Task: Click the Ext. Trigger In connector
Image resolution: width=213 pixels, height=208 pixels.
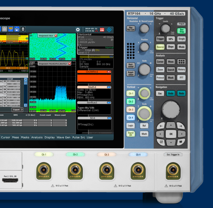Action: 173,170
